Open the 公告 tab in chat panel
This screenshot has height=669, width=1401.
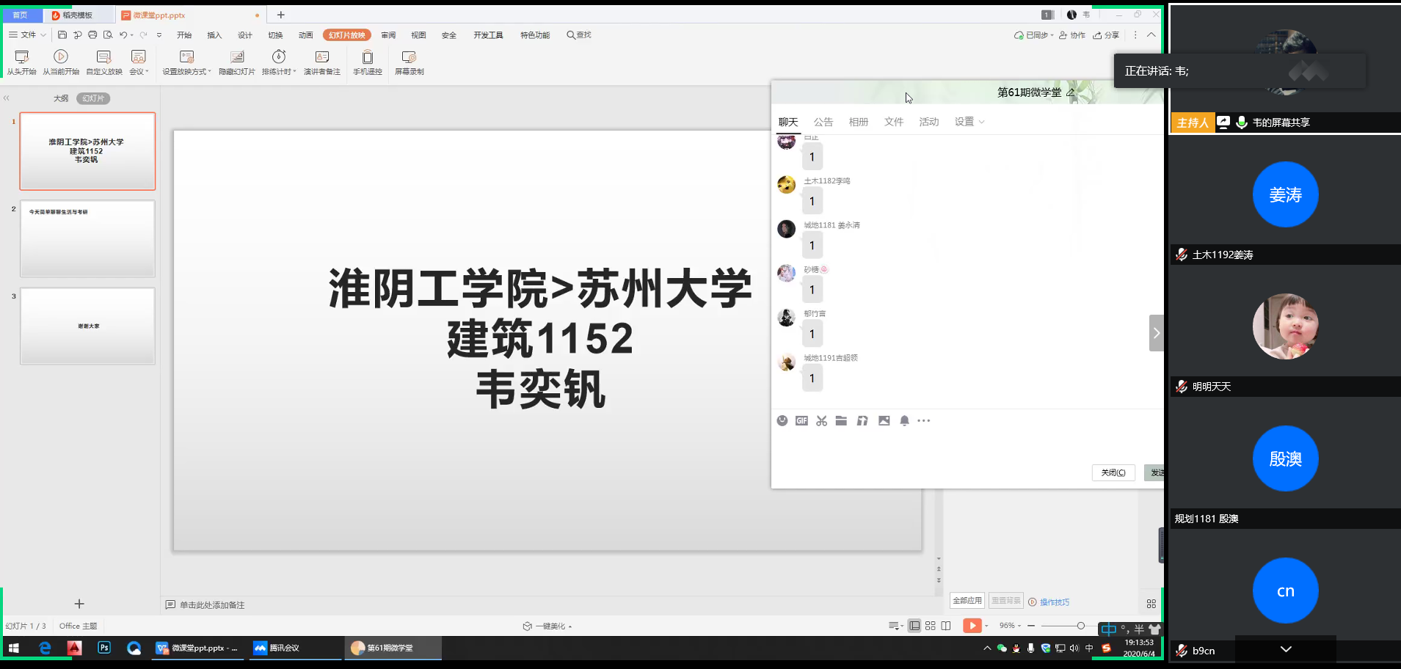pos(823,123)
